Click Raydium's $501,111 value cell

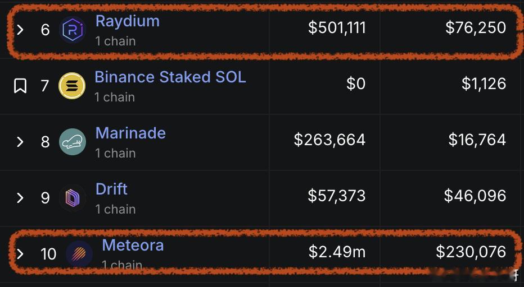[337, 28]
